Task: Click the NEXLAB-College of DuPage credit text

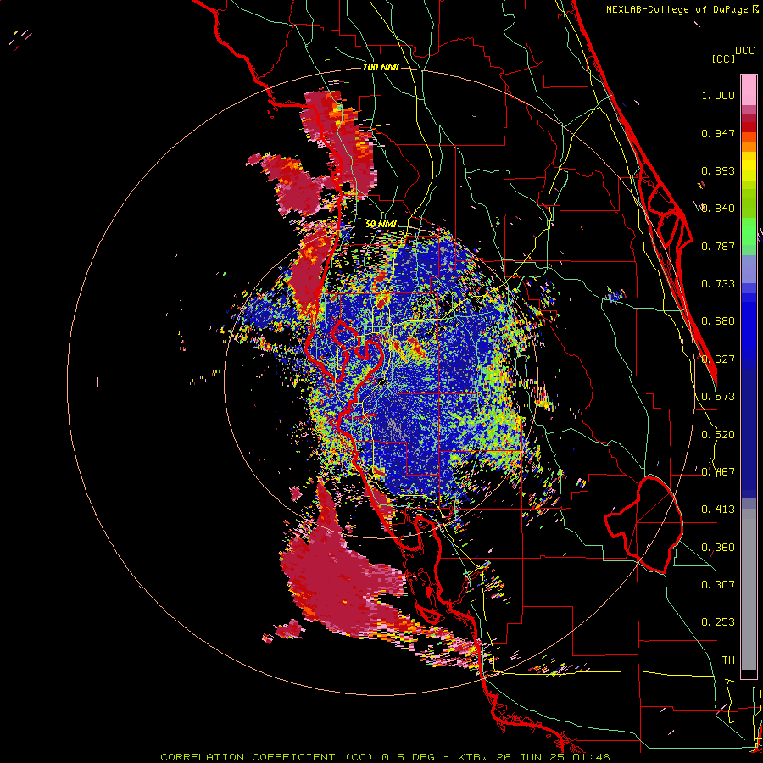Action: pyautogui.click(x=677, y=9)
